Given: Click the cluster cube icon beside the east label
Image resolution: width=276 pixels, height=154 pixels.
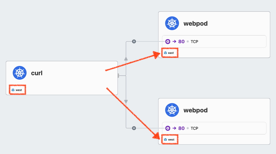Looking at the screenshot, I should [x=165, y=53].
